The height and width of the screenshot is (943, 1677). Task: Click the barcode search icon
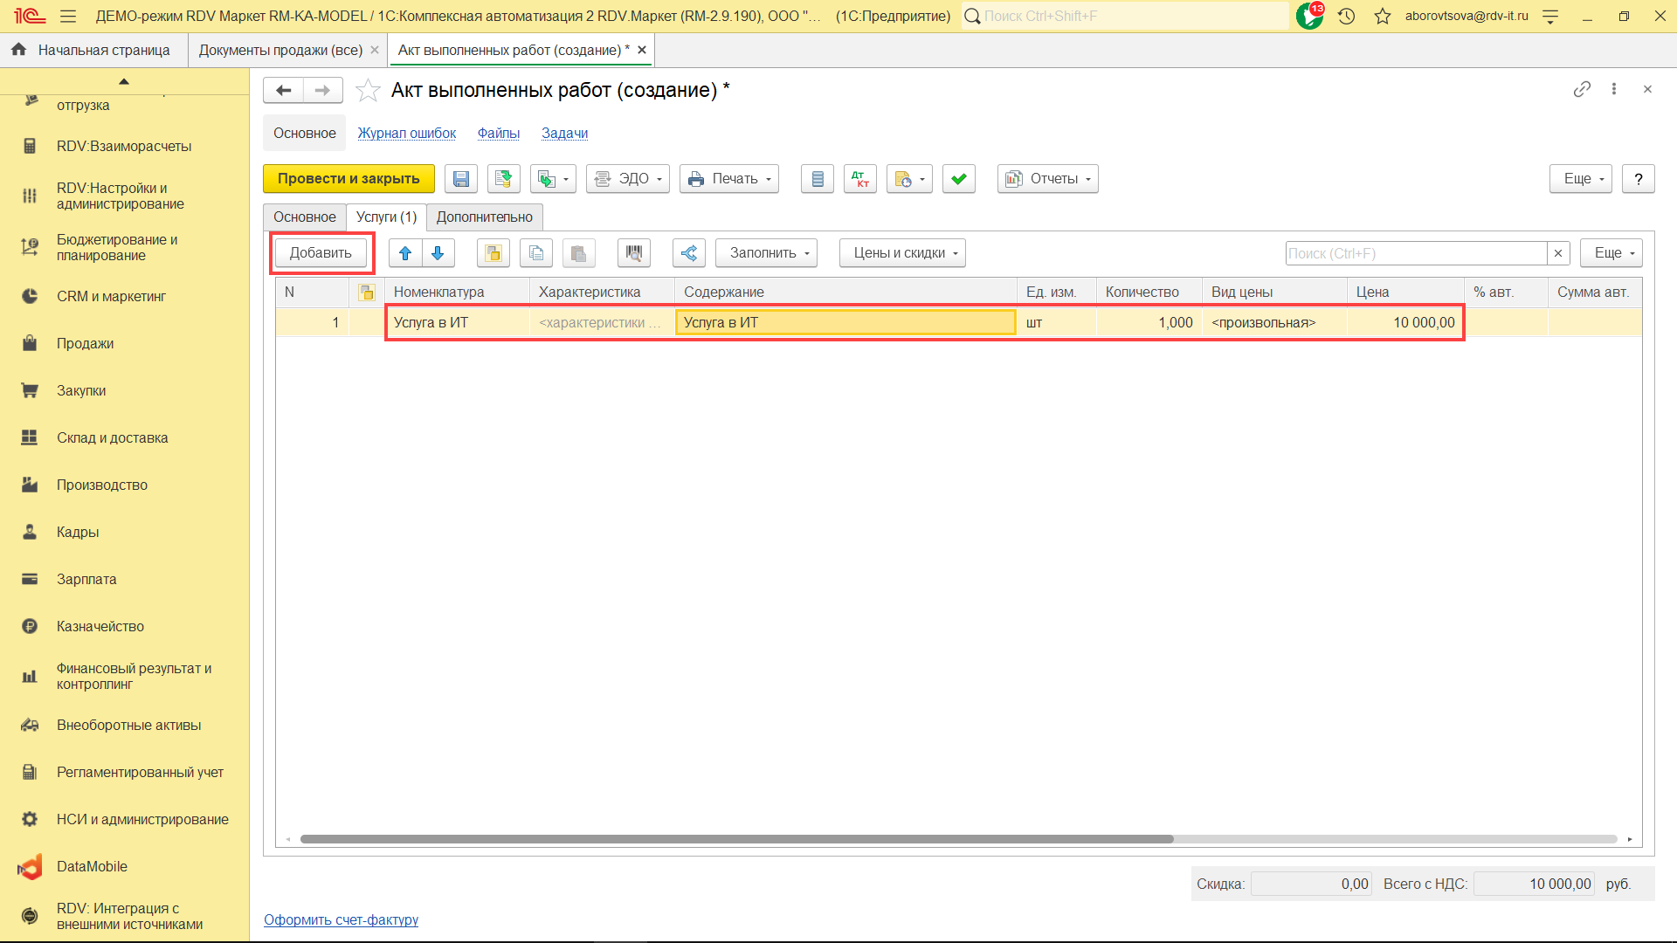(x=633, y=253)
